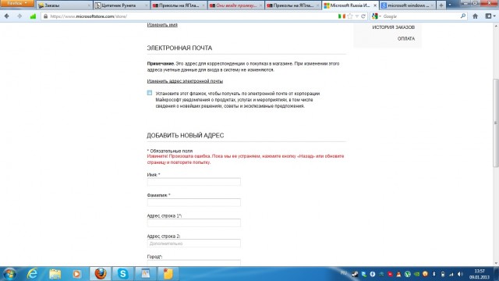The height and width of the screenshot is (281, 499).
Task: Click the Steam tray icon
Action: [x=356, y=274]
